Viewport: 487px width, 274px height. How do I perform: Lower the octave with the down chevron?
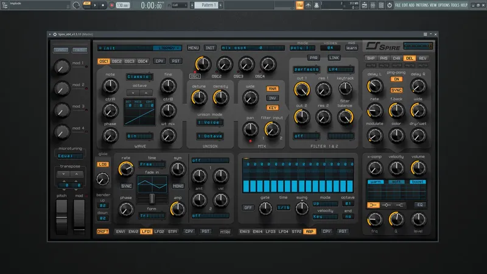click(133, 93)
